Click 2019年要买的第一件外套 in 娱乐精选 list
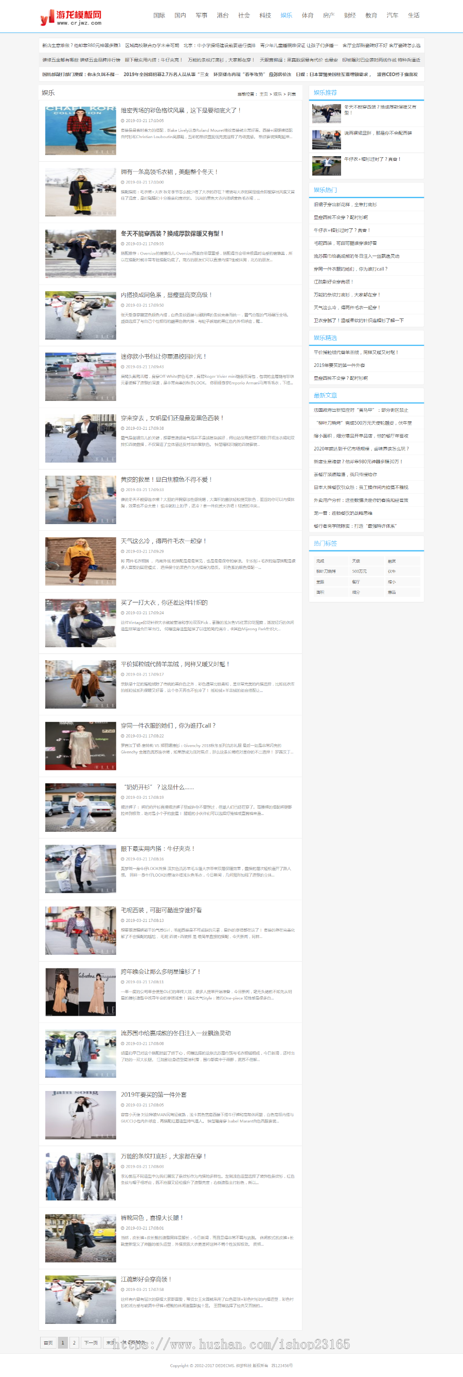Screen dimensions: 463x1377 [339, 365]
